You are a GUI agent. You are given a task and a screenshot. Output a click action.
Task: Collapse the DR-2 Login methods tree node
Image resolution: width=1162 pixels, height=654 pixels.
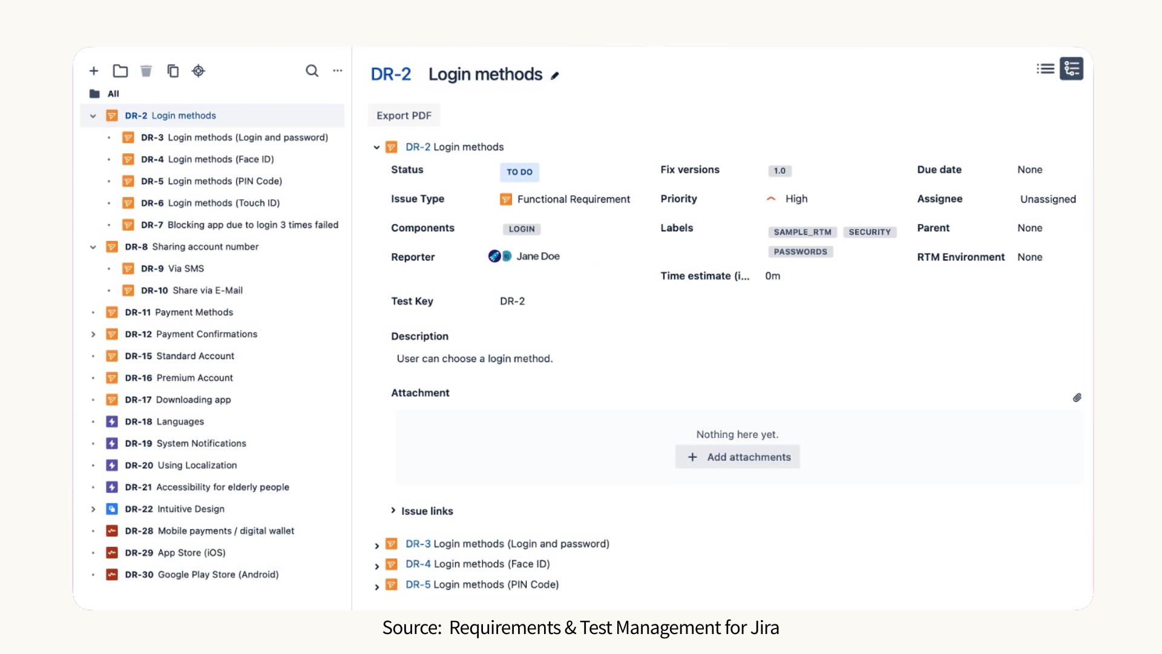(93, 116)
